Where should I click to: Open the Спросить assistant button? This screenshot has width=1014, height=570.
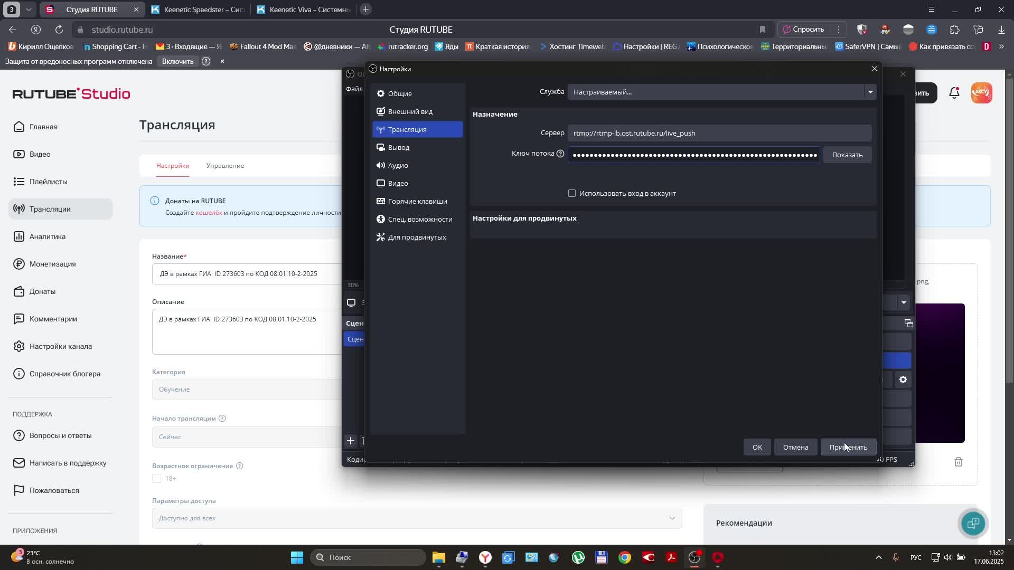click(803, 30)
